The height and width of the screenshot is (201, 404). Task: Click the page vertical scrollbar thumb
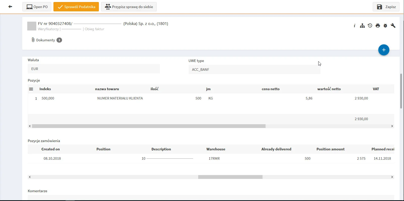pos(401,91)
